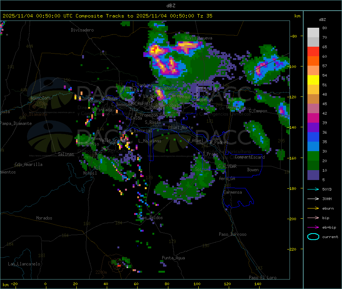Click the 'Morados' map label
342x289 pixels.
[x=44, y=218]
